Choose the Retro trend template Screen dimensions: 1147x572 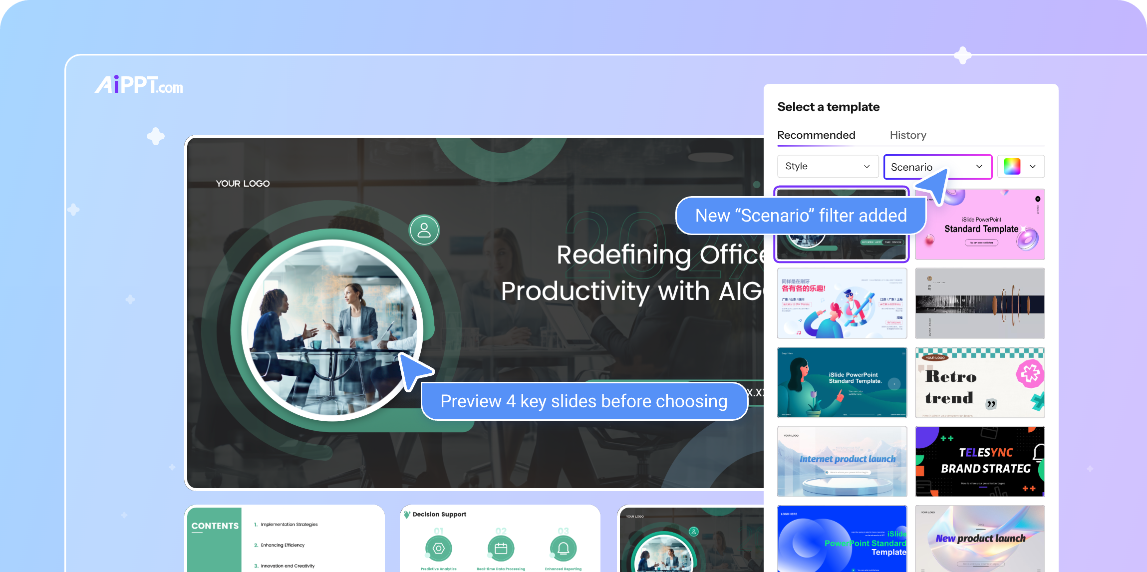coord(980,382)
